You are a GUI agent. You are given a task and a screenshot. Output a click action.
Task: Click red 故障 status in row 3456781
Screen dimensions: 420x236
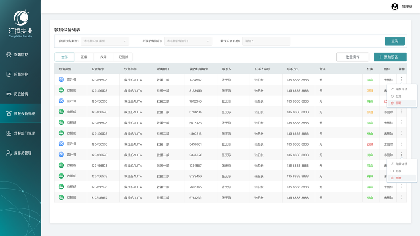[370, 144]
